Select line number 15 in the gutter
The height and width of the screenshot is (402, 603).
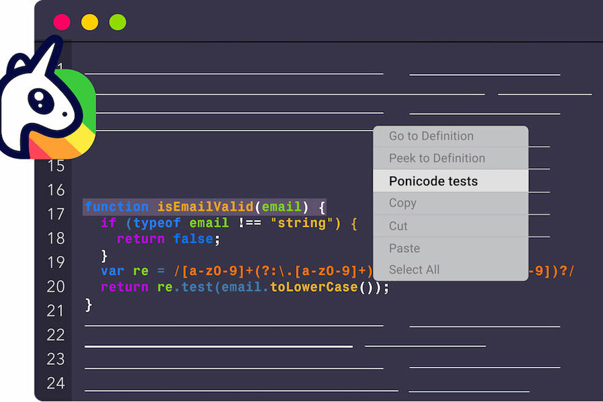pyautogui.click(x=56, y=166)
